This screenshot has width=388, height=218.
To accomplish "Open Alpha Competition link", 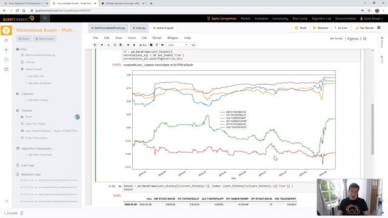I will 222,19.
